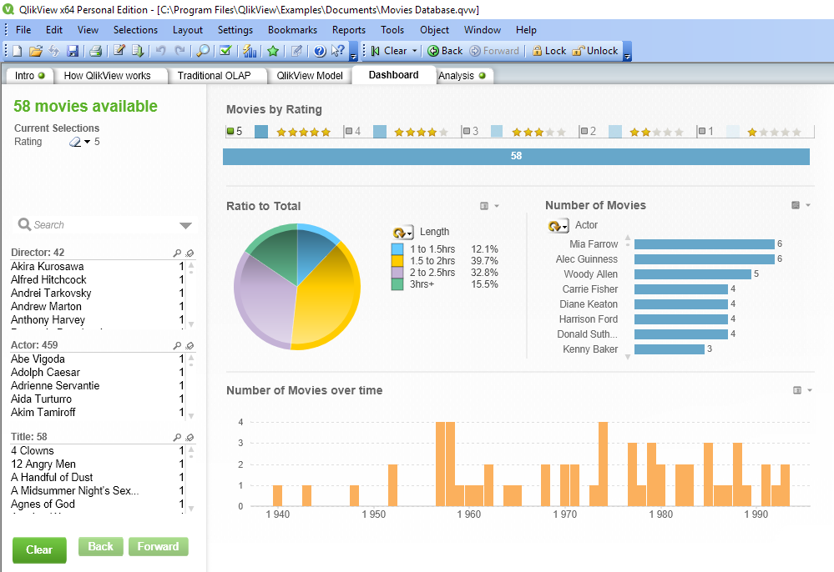Launch Quick Chart wizard from the lightning chart icon

(250, 51)
